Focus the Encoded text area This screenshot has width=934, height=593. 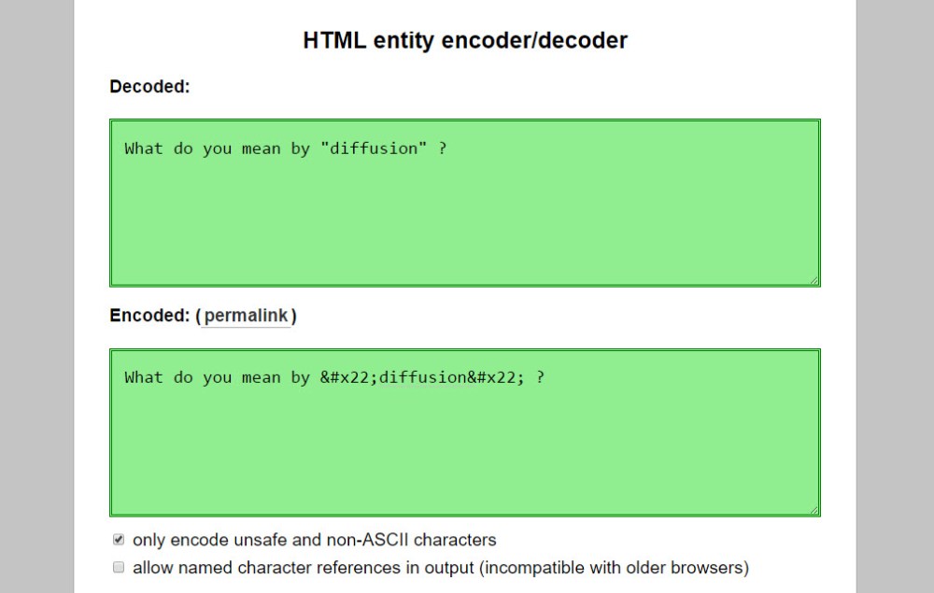pos(464,444)
